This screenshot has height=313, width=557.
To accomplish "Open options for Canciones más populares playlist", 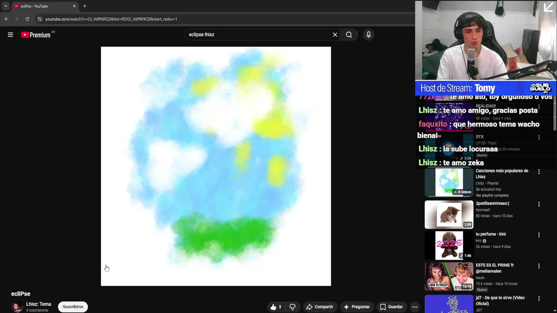I will (539, 172).
